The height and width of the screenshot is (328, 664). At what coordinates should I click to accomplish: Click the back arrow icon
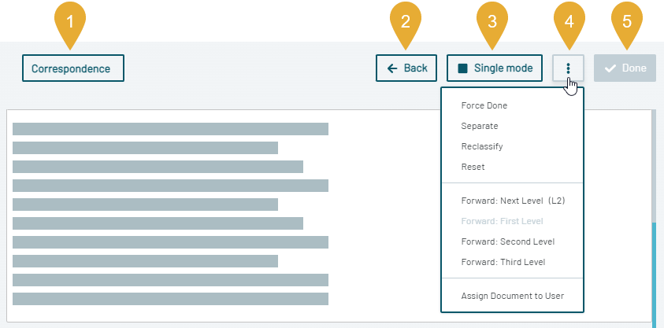tap(392, 68)
